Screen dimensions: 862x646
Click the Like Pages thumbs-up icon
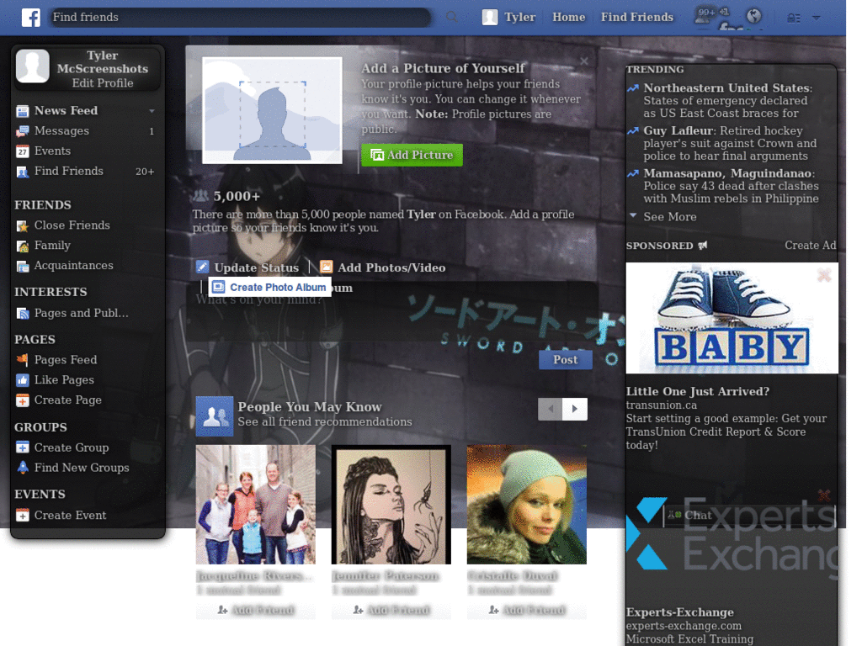click(x=23, y=380)
